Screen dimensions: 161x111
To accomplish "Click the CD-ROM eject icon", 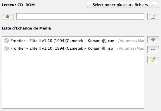I will 8,16.
